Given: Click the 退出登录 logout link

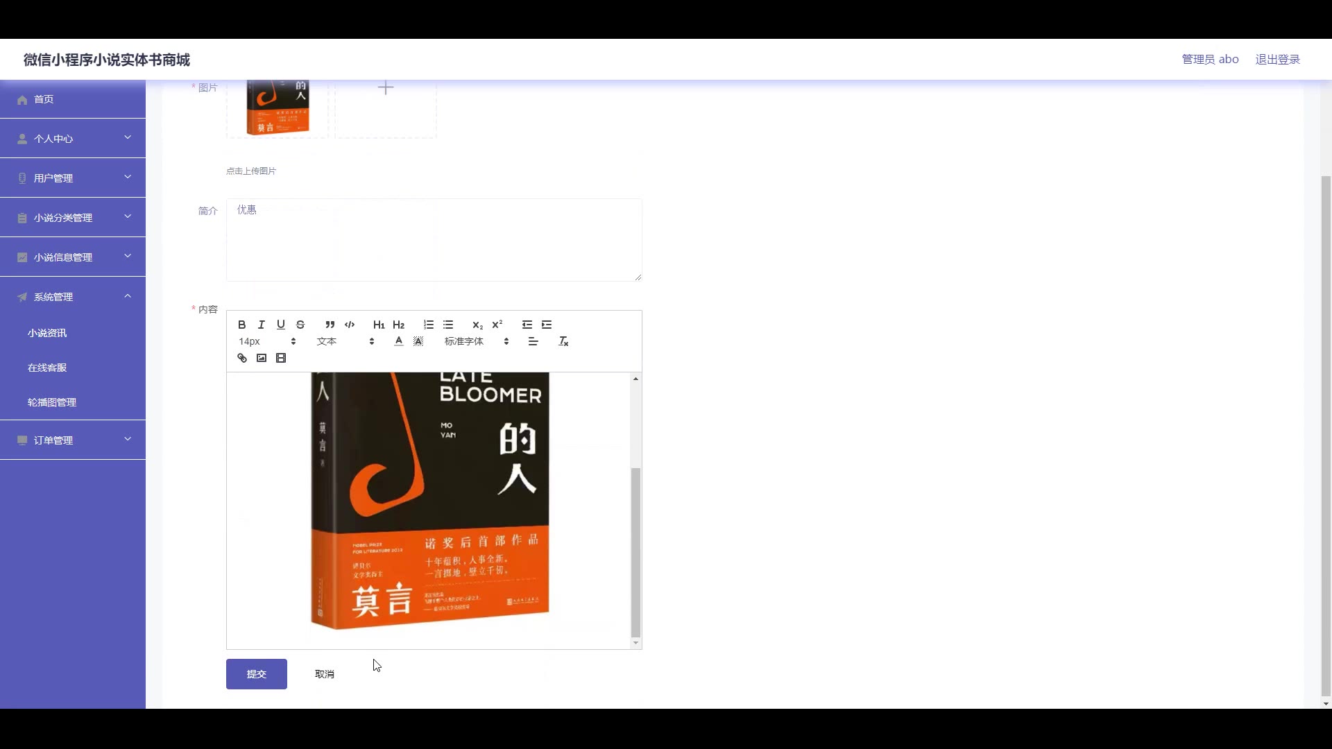Looking at the screenshot, I should [x=1277, y=60].
